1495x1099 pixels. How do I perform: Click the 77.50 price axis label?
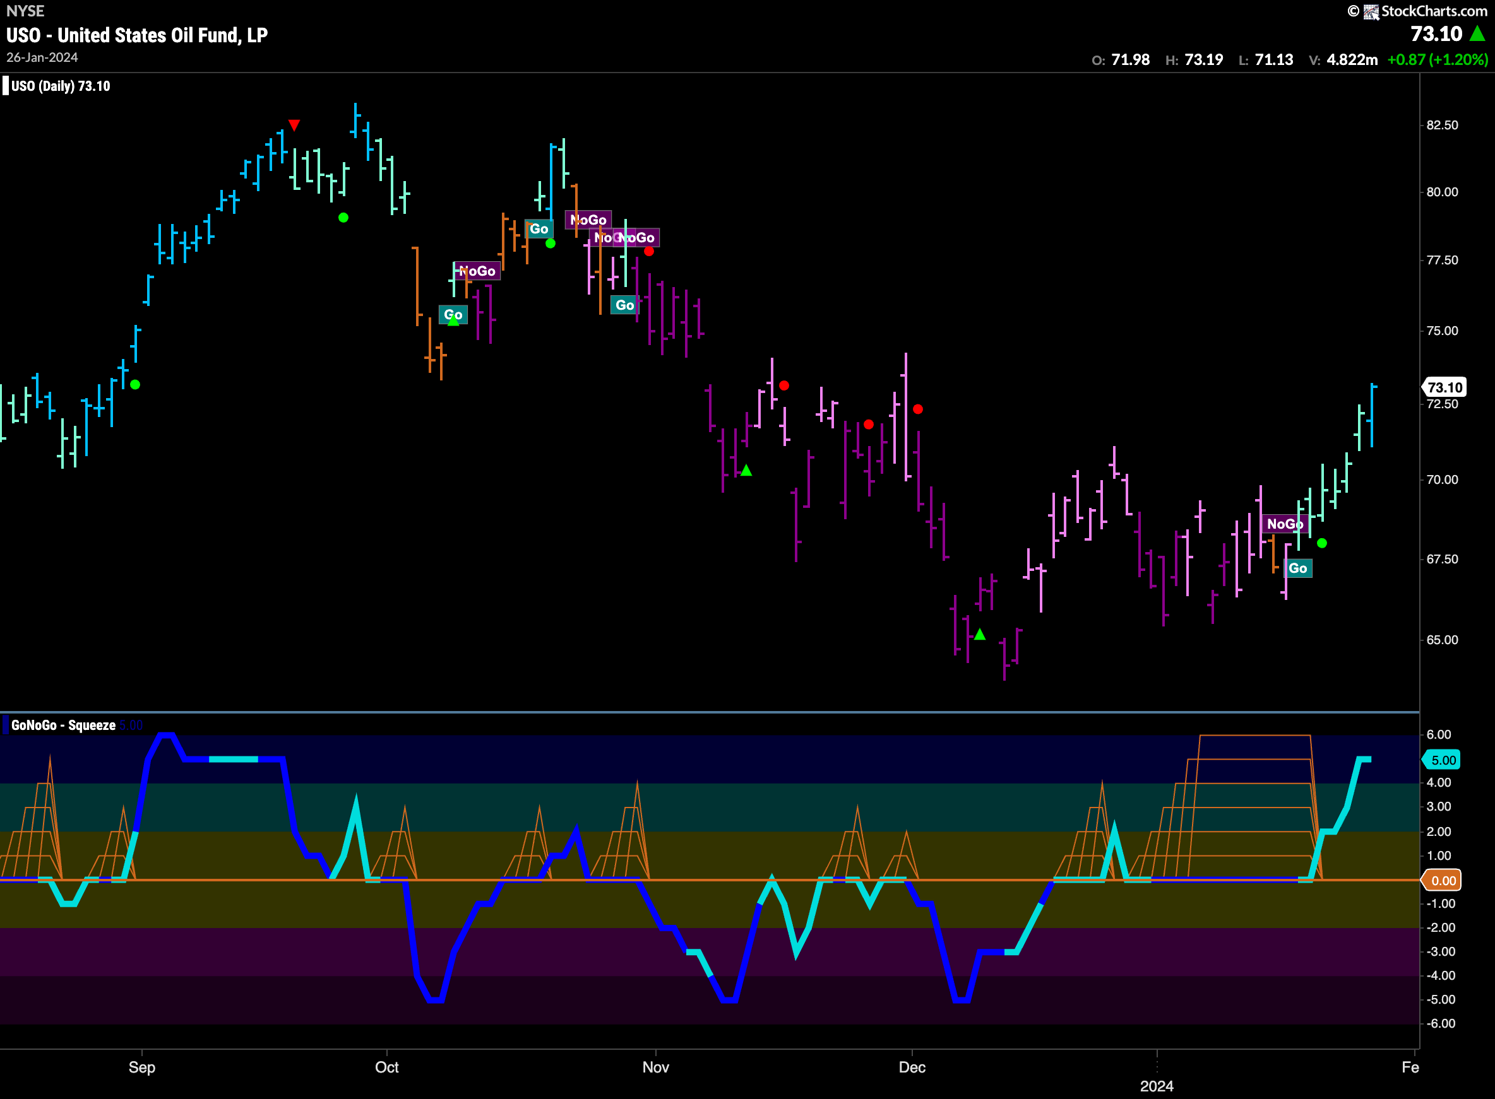pyautogui.click(x=1442, y=260)
